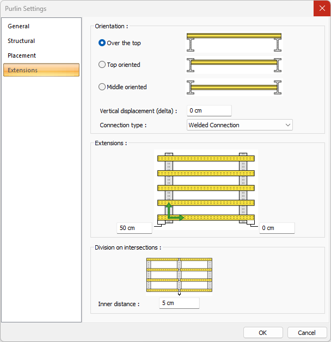Open the General settings tab
This screenshot has height=342, width=331.
[19, 26]
